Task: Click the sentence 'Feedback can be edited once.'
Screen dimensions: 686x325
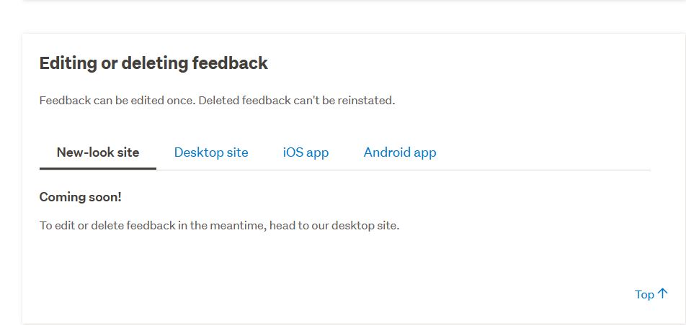Action: 117,101
